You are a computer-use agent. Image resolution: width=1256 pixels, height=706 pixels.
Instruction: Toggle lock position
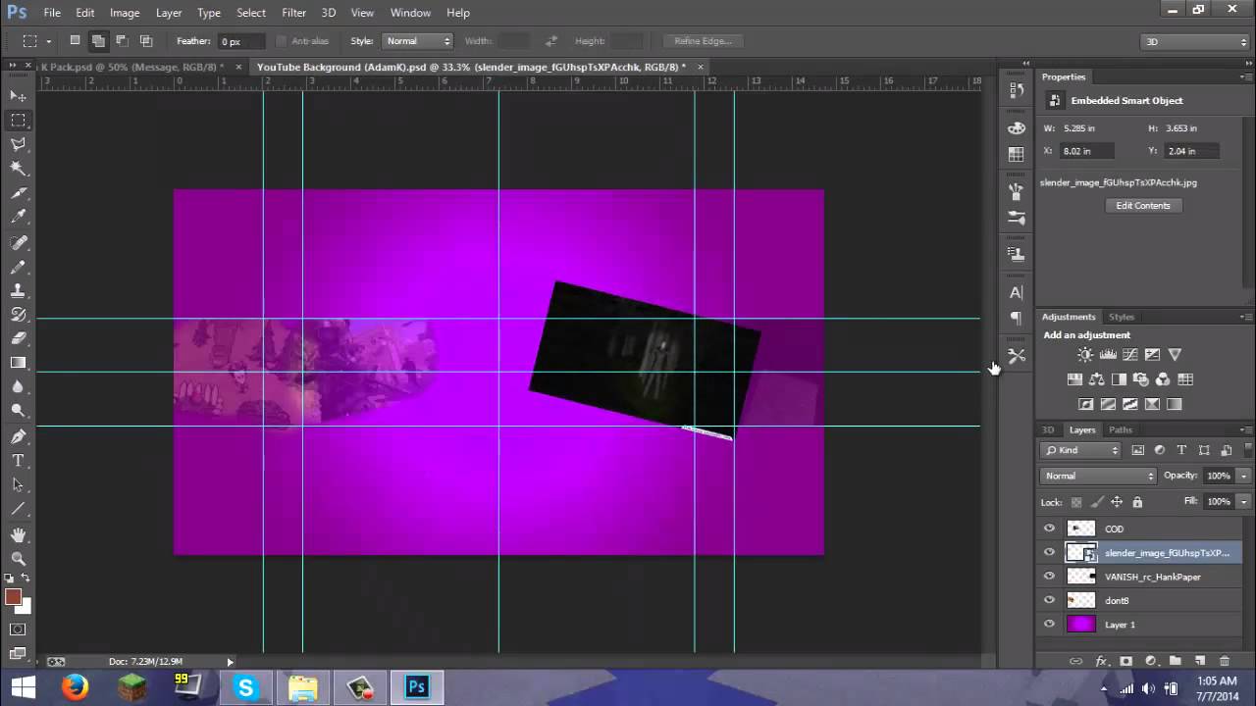click(1117, 502)
